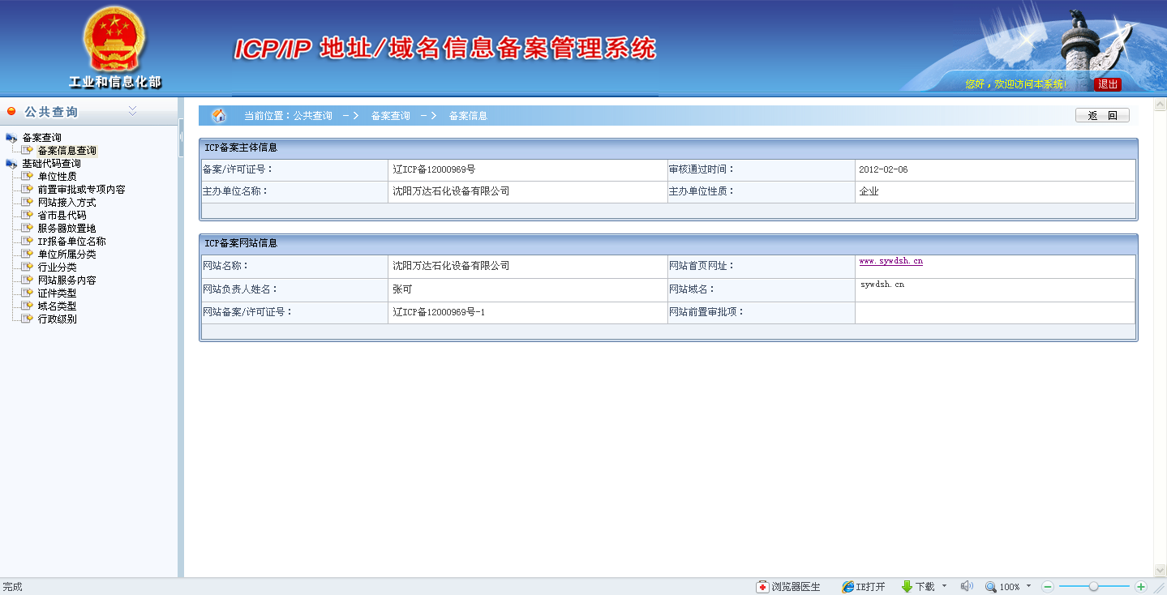The height and width of the screenshot is (595, 1167).
Task: Click 备案信息 in the breadcrumb
Action: tap(468, 116)
